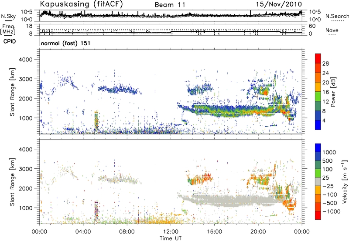Pick the red top segment of Power color bar
Screen dimensions: 349x241
point(318,58)
